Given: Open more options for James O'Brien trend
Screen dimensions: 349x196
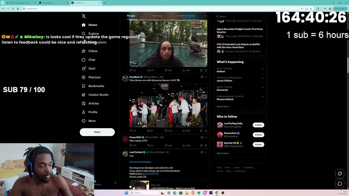Looking at the screenshot, I should pyautogui.click(x=263, y=78).
